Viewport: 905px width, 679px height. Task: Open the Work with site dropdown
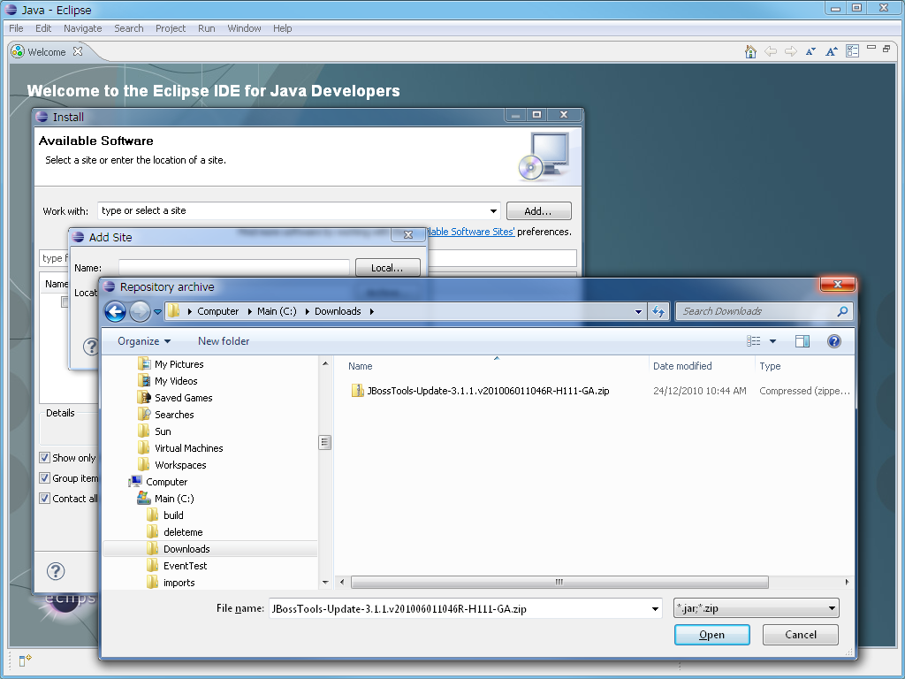[493, 211]
